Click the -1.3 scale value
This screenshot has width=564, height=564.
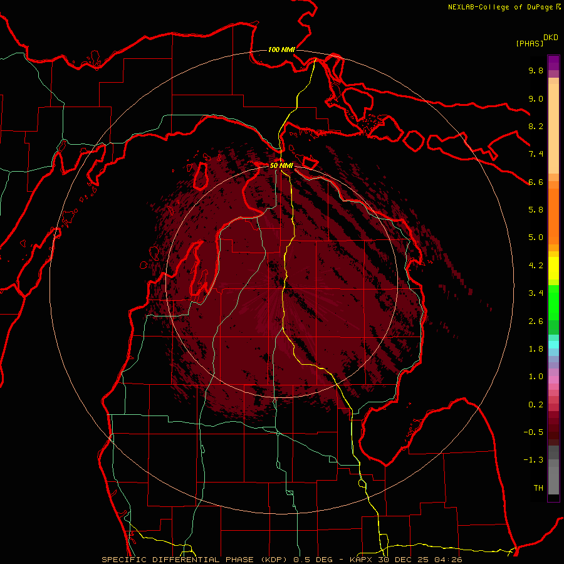tap(533, 460)
